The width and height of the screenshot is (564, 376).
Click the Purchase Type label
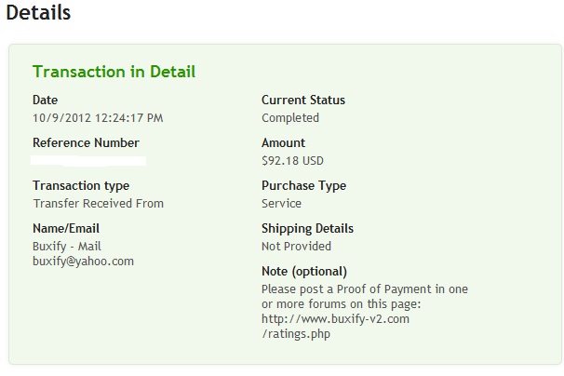[303, 185]
